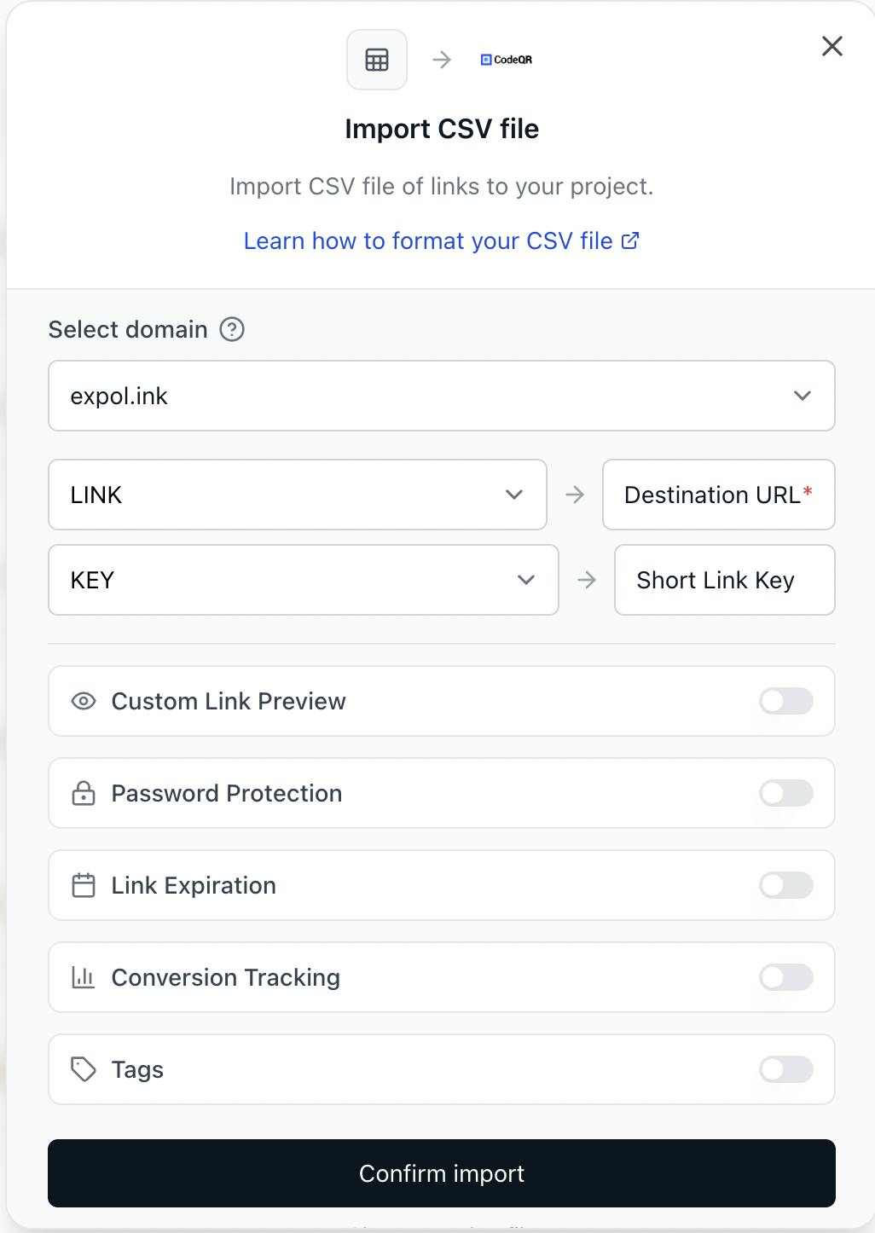Open the expol.ink domain dropdown
875x1233 pixels.
click(441, 396)
